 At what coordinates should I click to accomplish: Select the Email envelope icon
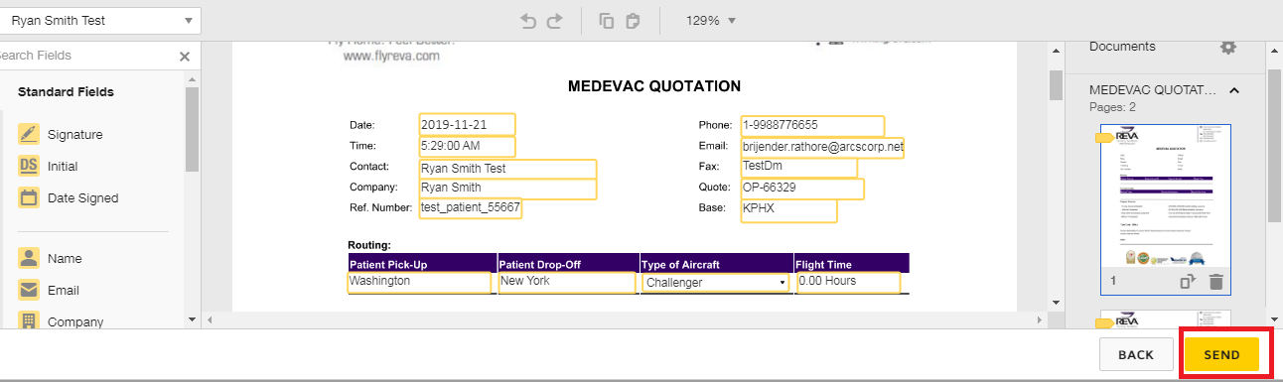[29, 290]
